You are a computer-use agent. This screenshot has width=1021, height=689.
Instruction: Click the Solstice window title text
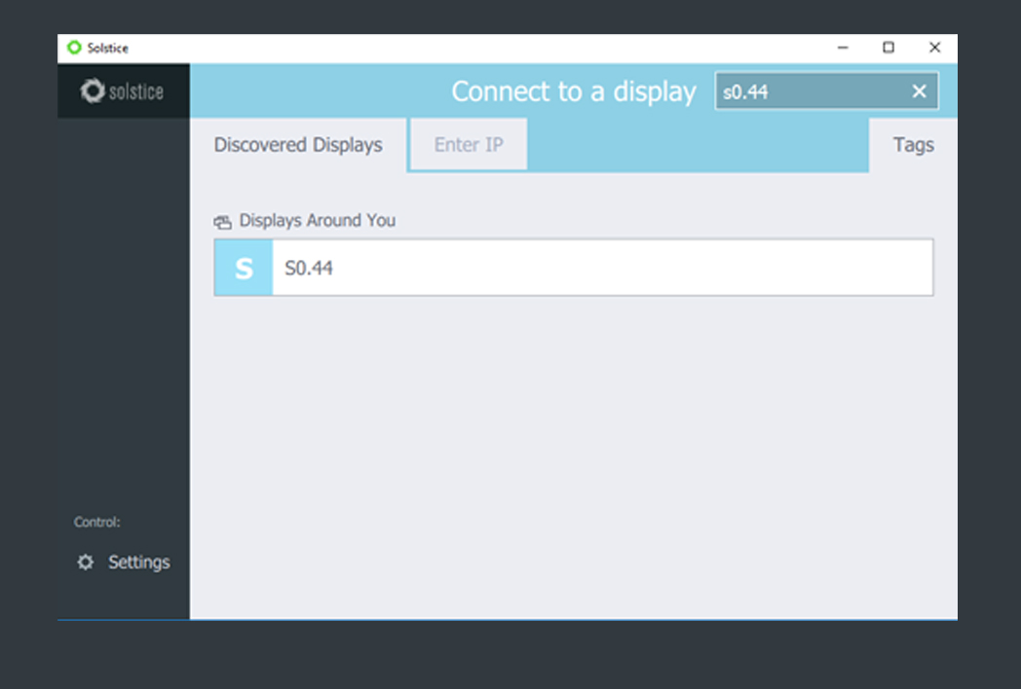107,48
